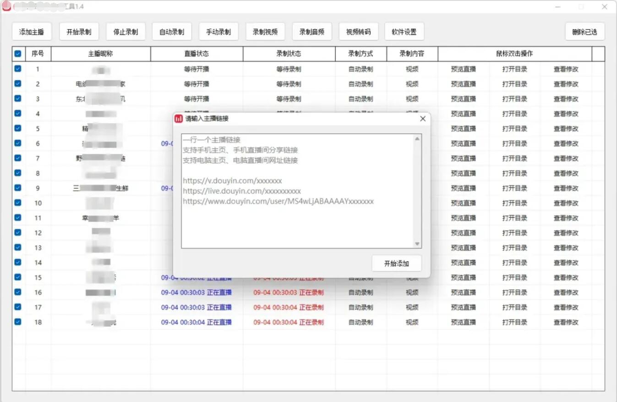This screenshot has height=402, width=617.
Task: Click the 添加主播 button
Action: tap(32, 31)
